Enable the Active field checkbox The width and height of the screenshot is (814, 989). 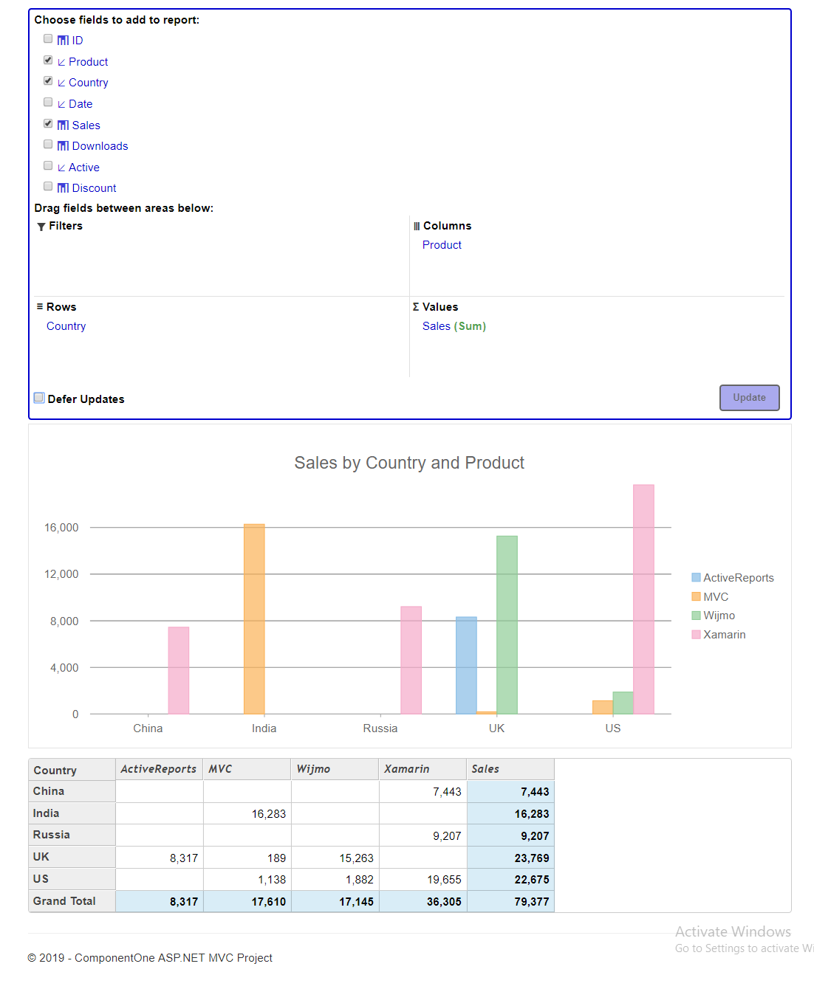[48, 166]
